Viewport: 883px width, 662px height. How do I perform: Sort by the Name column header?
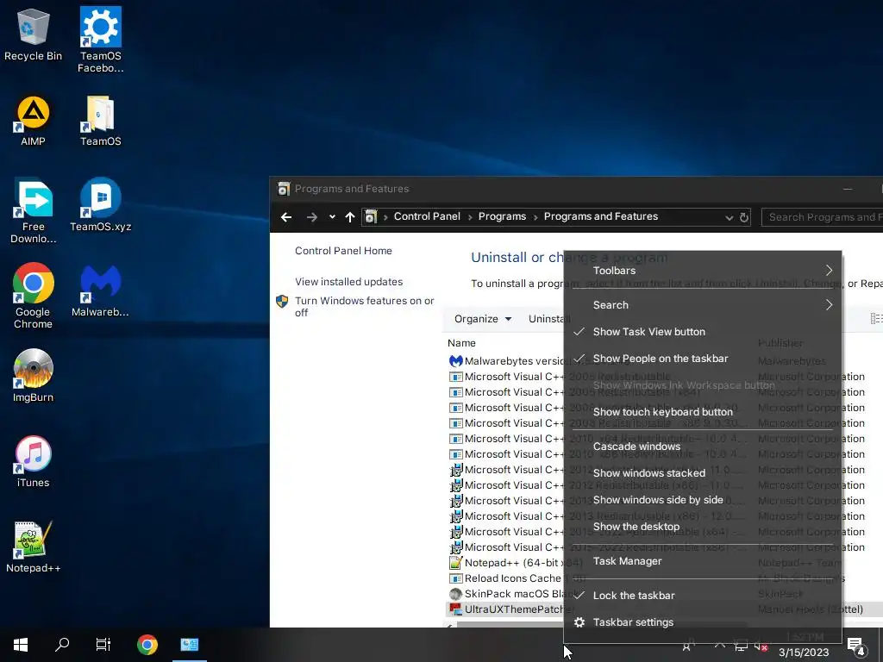click(461, 343)
